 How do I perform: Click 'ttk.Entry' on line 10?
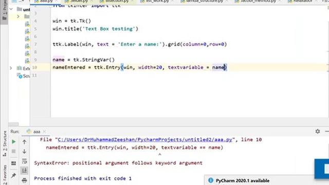point(107,67)
